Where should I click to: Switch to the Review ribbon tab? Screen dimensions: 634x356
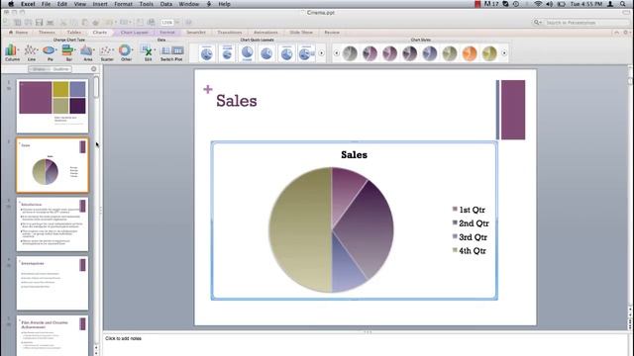click(x=332, y=33)
